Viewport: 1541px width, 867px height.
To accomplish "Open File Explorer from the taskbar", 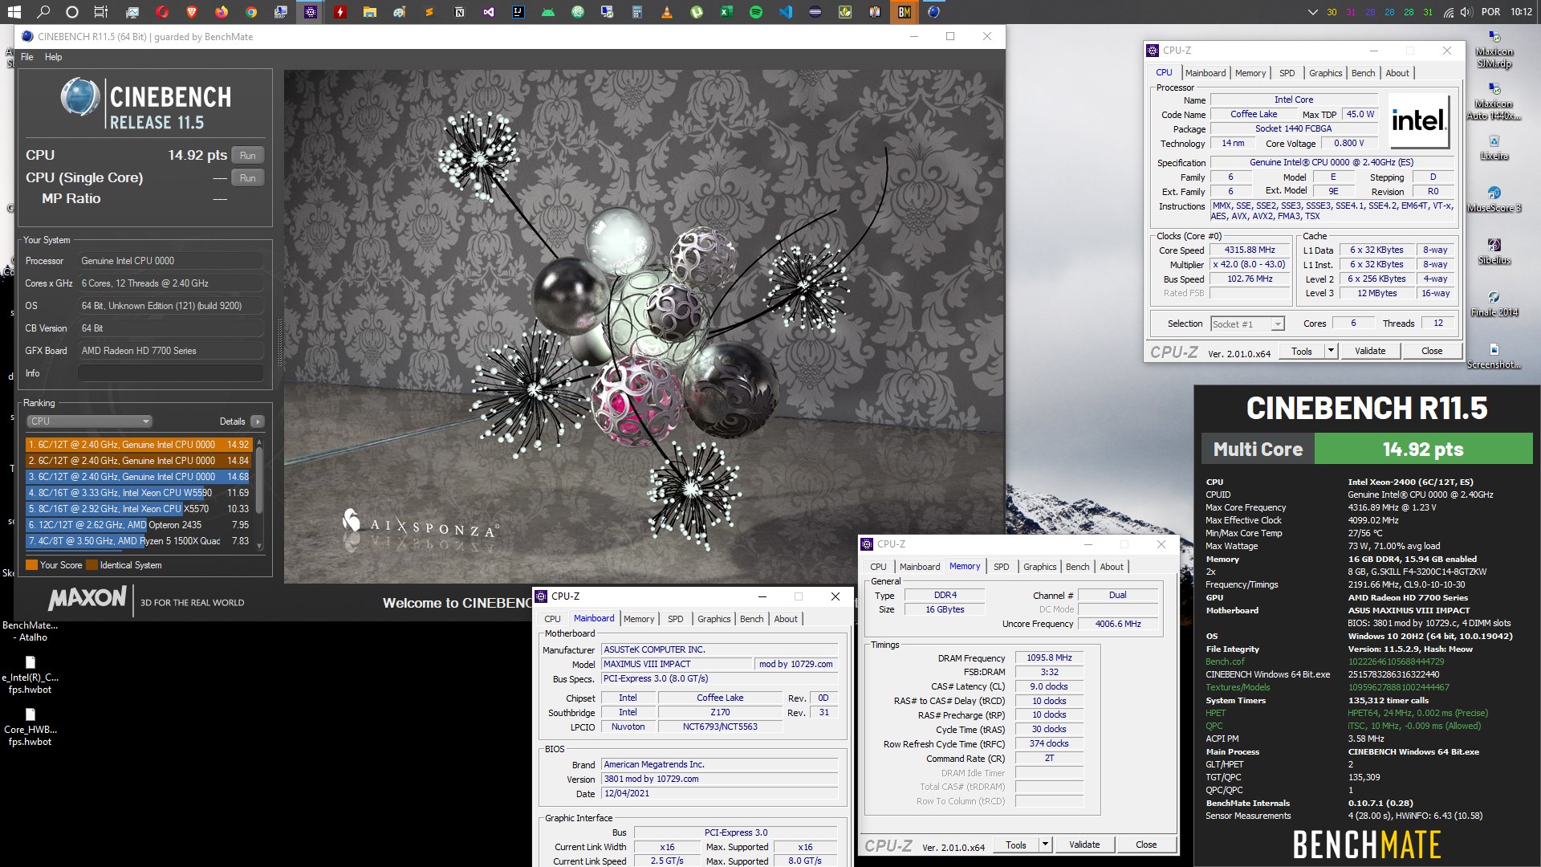I will [369, 12].
